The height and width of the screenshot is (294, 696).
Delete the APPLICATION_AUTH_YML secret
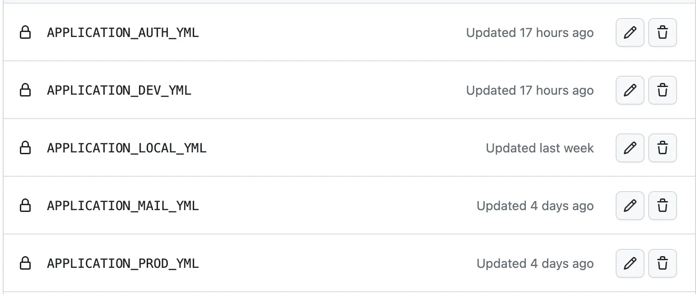pyautogui.click(x=662, y=32)
